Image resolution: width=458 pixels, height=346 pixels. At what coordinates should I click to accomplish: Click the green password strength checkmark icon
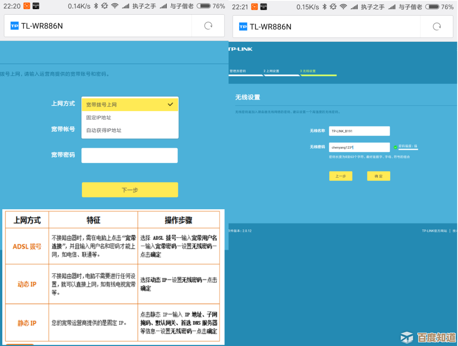pyautogui.click(x=395, y=147)
